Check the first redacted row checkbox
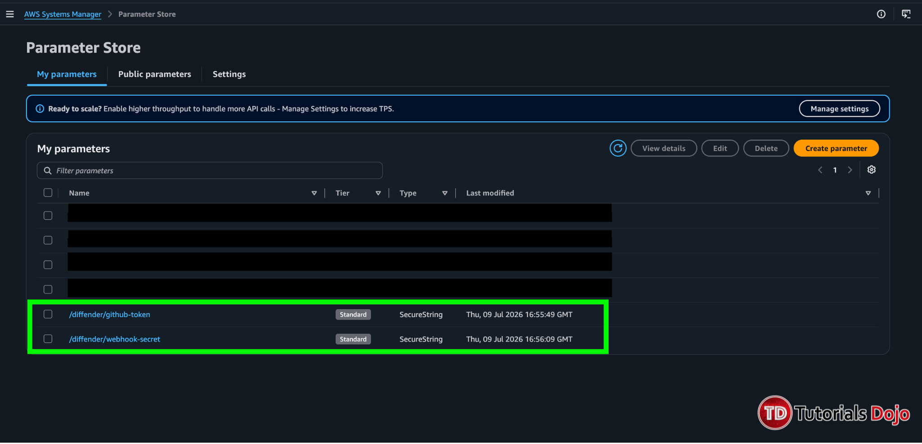 pos(48,216)
